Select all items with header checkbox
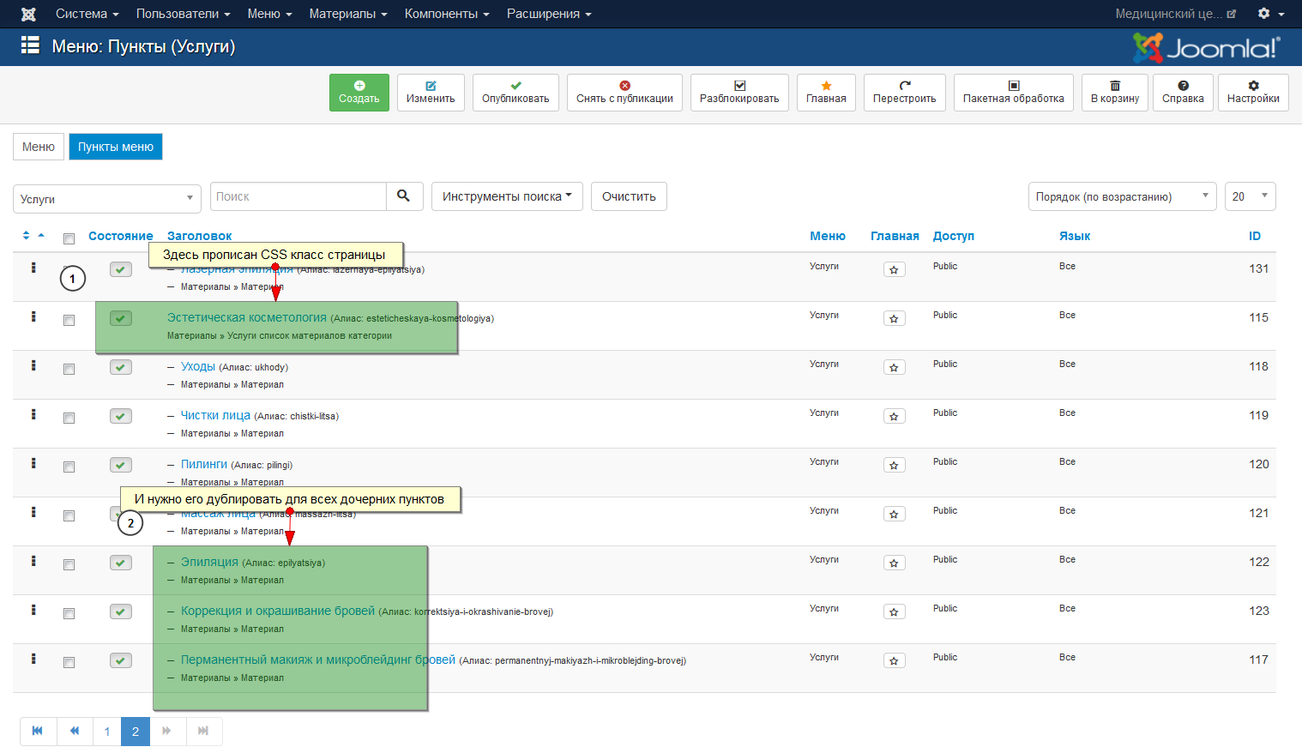The width and height of the screenshot is (1302, 747). click(69, 238)
